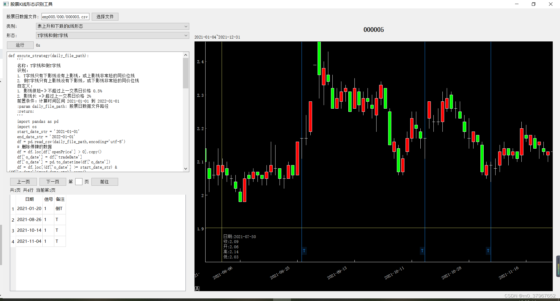The height and width of the screenshot is (301, 560).
Task: Click the code editor scrollbar thumb
Action: [x=186, y=73]
